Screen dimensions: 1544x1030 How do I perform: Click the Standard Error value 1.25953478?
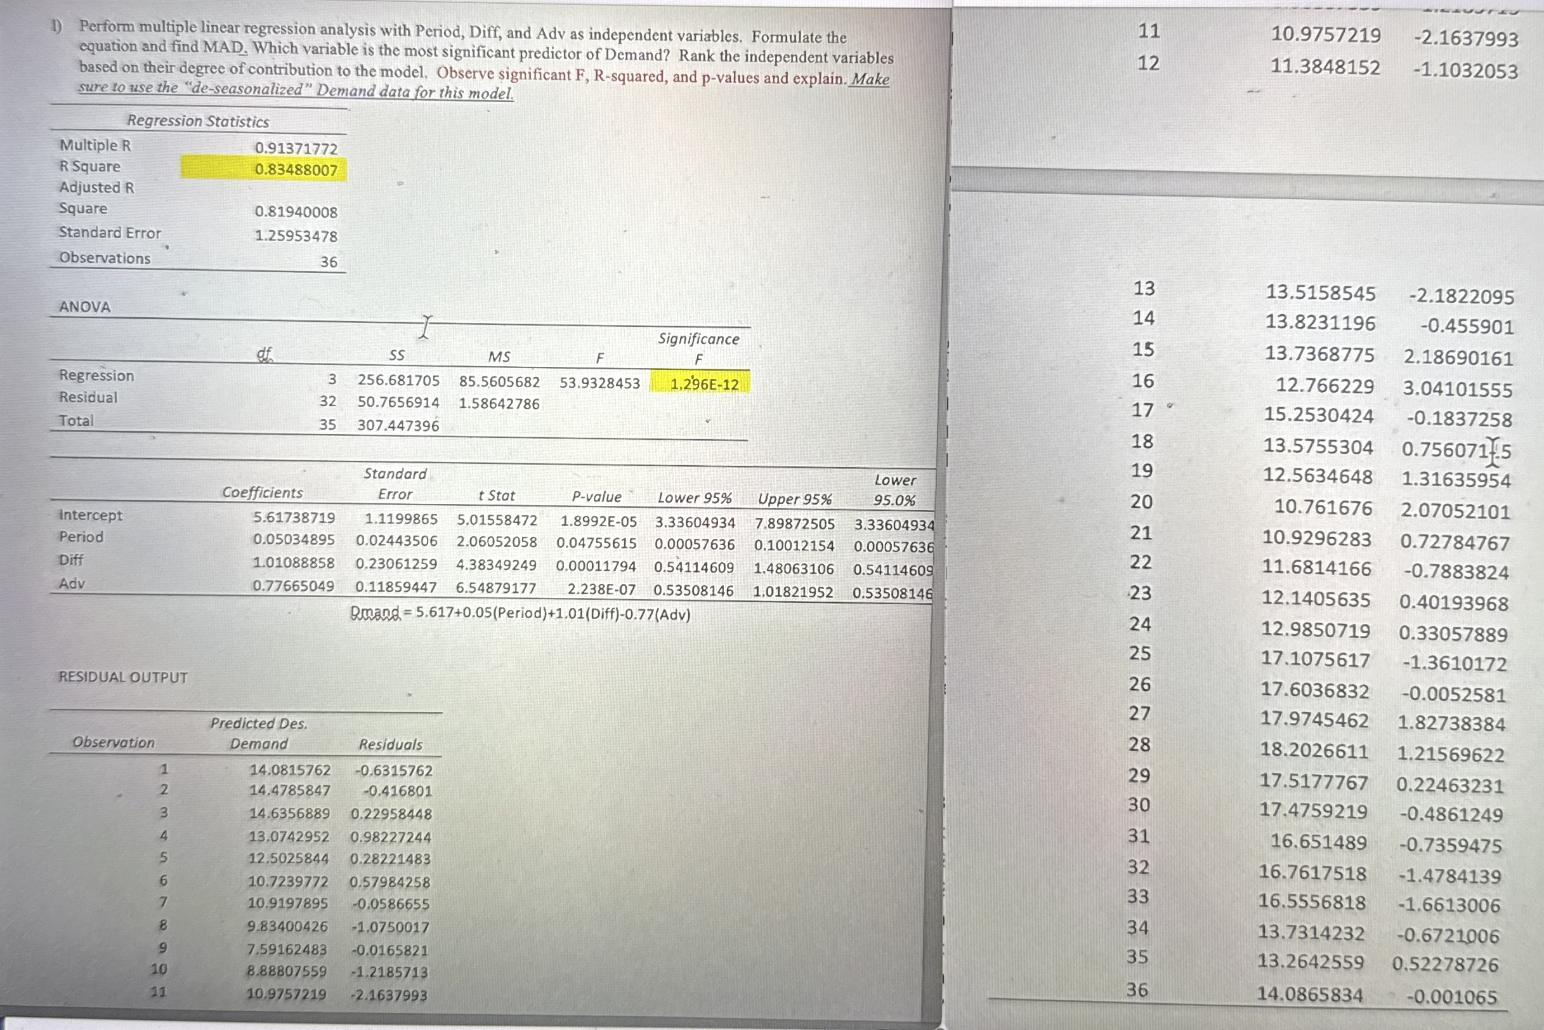tap(296, 236)
